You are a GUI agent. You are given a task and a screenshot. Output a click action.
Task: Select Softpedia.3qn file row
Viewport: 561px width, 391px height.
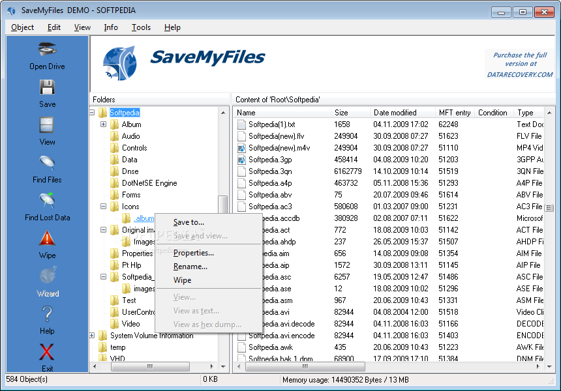(390, 171)
